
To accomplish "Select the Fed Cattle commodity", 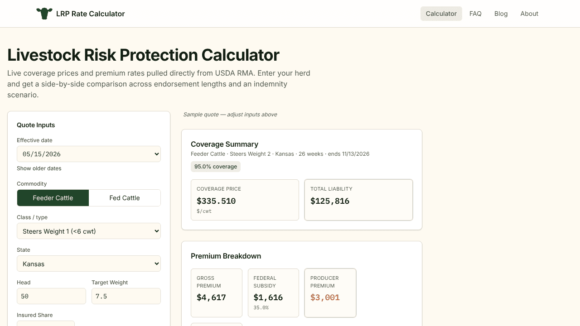I will coord(125,198).
